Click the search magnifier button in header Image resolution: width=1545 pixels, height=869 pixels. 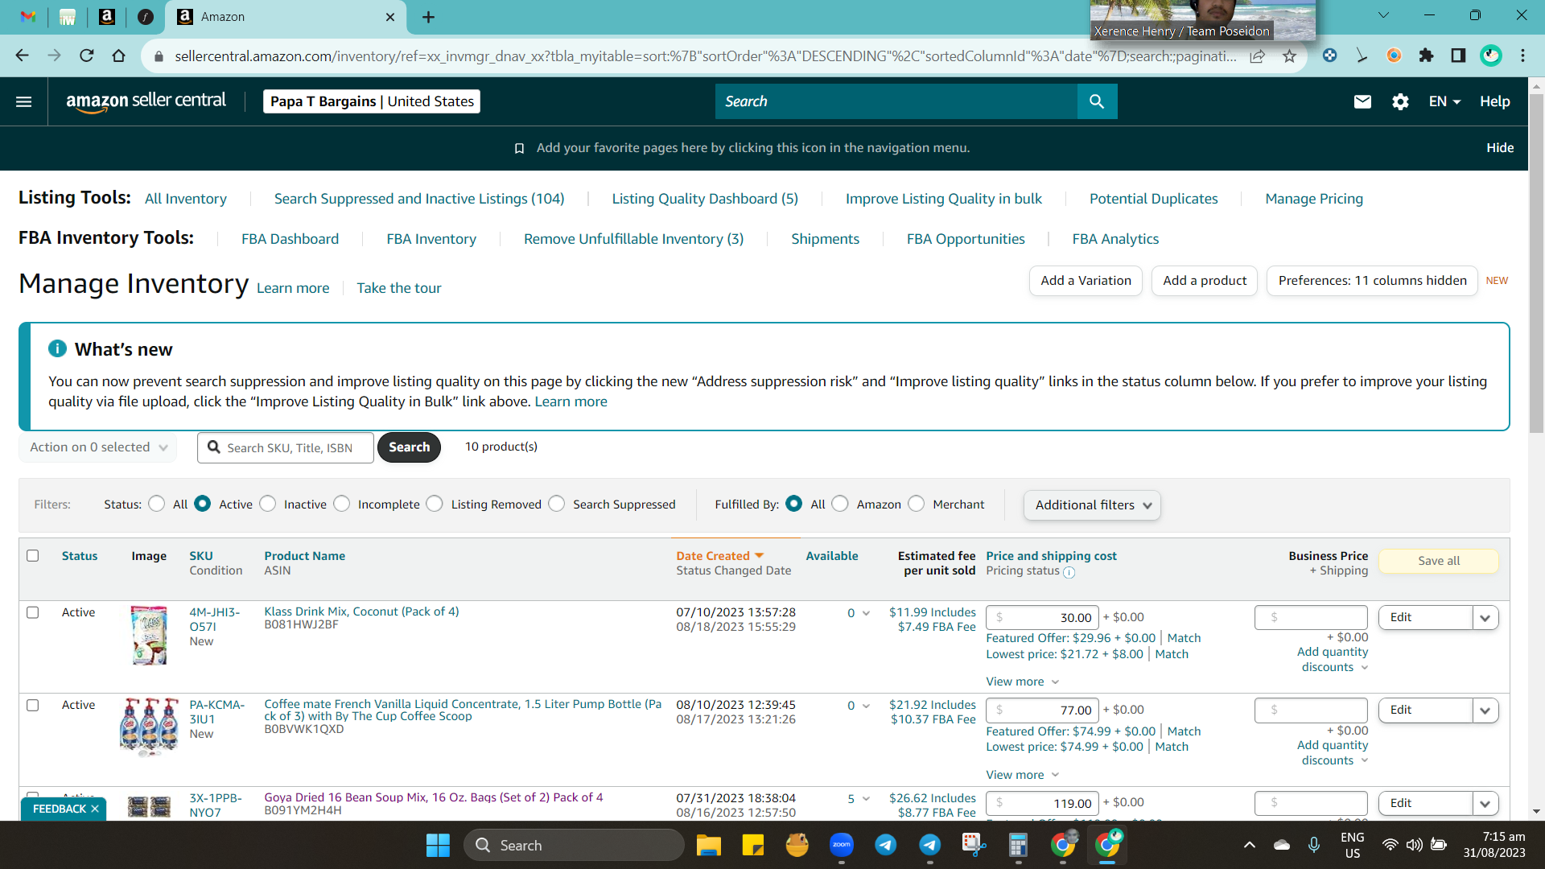pos(1097,101)
